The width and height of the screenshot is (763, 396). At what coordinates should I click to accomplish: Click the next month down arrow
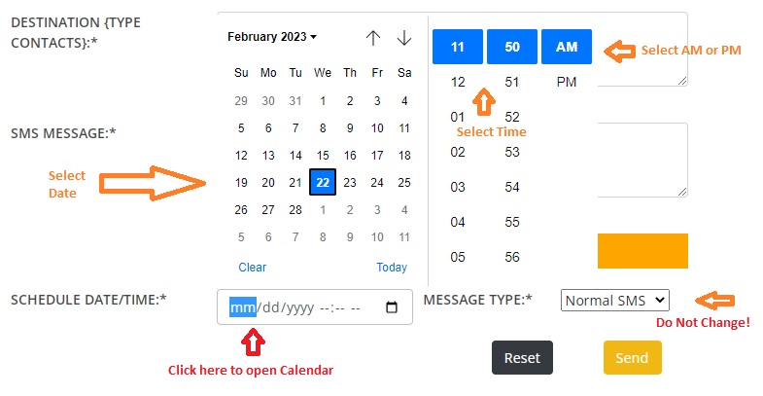[x=404, y=38]
